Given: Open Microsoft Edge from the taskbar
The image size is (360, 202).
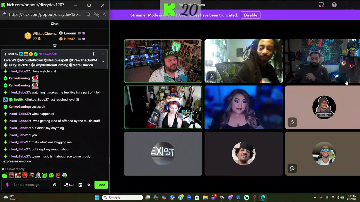Looking at the screenshot, I should (x=263, y=198).
